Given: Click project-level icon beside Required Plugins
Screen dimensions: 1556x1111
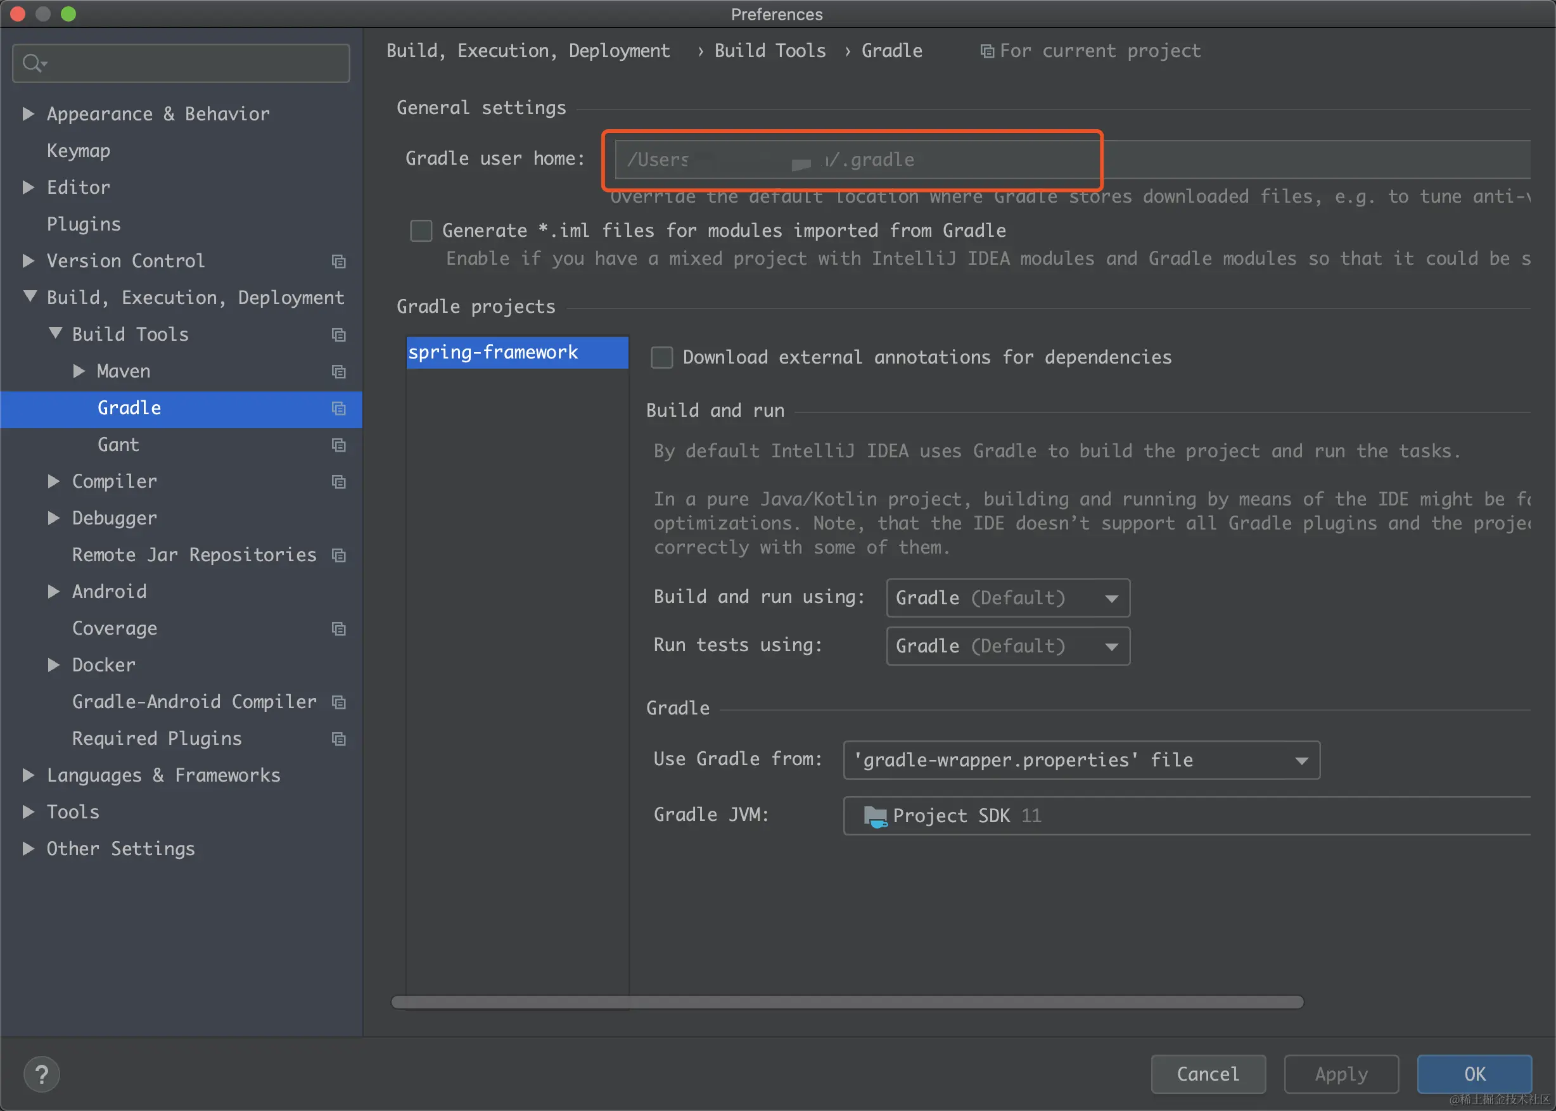Looking at the screenshot, I should pyautogui.click(x=338, y=739).
